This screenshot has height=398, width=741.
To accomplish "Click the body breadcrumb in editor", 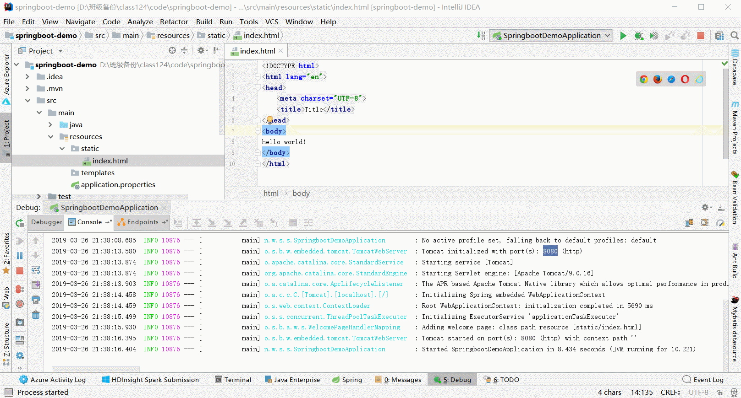I will (301, 193).
